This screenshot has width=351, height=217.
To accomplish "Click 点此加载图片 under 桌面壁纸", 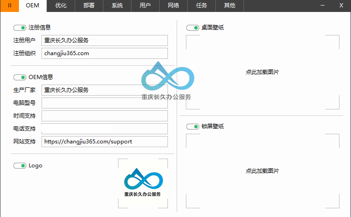I will pos(262,72).
